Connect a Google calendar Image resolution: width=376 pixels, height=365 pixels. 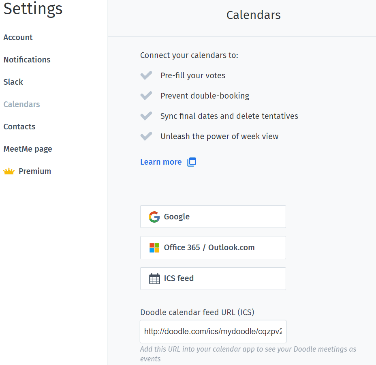213,217
